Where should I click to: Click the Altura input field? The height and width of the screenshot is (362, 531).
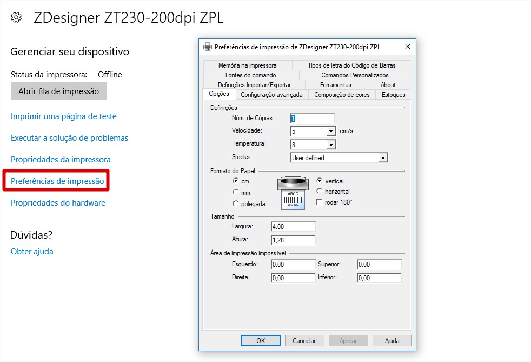(x=293, y=240)
